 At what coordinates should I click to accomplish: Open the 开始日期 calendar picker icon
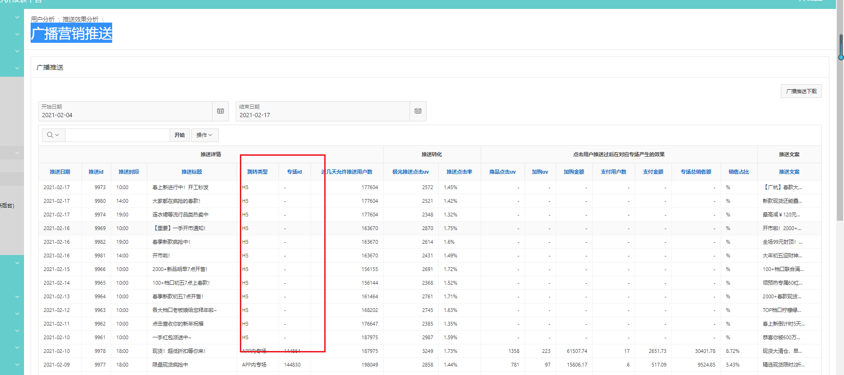click(220, 111)
